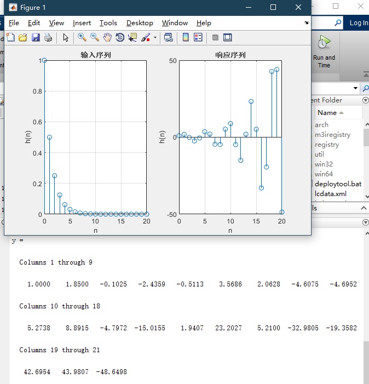369x384 pixels.
Task: Print the figure using the printer icon
Action: [48, 37]
